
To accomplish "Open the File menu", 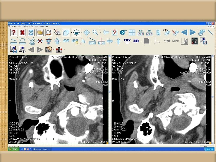I will (x=12, y=26).
